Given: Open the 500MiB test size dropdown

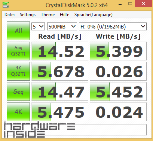Looking at the screenshot, I should tap(62, 27).
